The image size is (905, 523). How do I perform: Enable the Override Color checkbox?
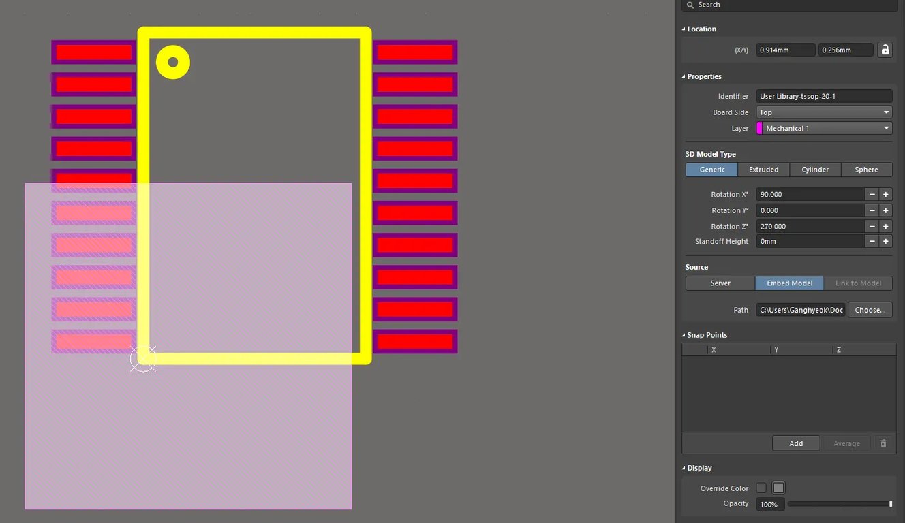[x=761, y=488]
